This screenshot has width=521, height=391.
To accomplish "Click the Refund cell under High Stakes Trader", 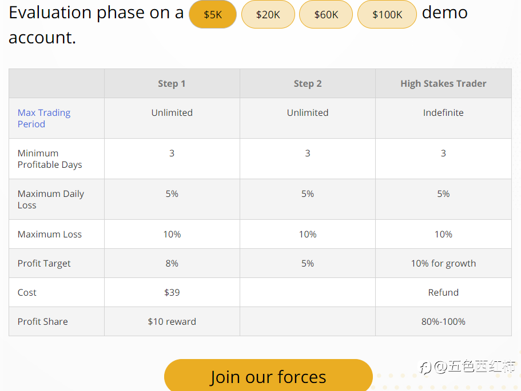I will 443,292.
